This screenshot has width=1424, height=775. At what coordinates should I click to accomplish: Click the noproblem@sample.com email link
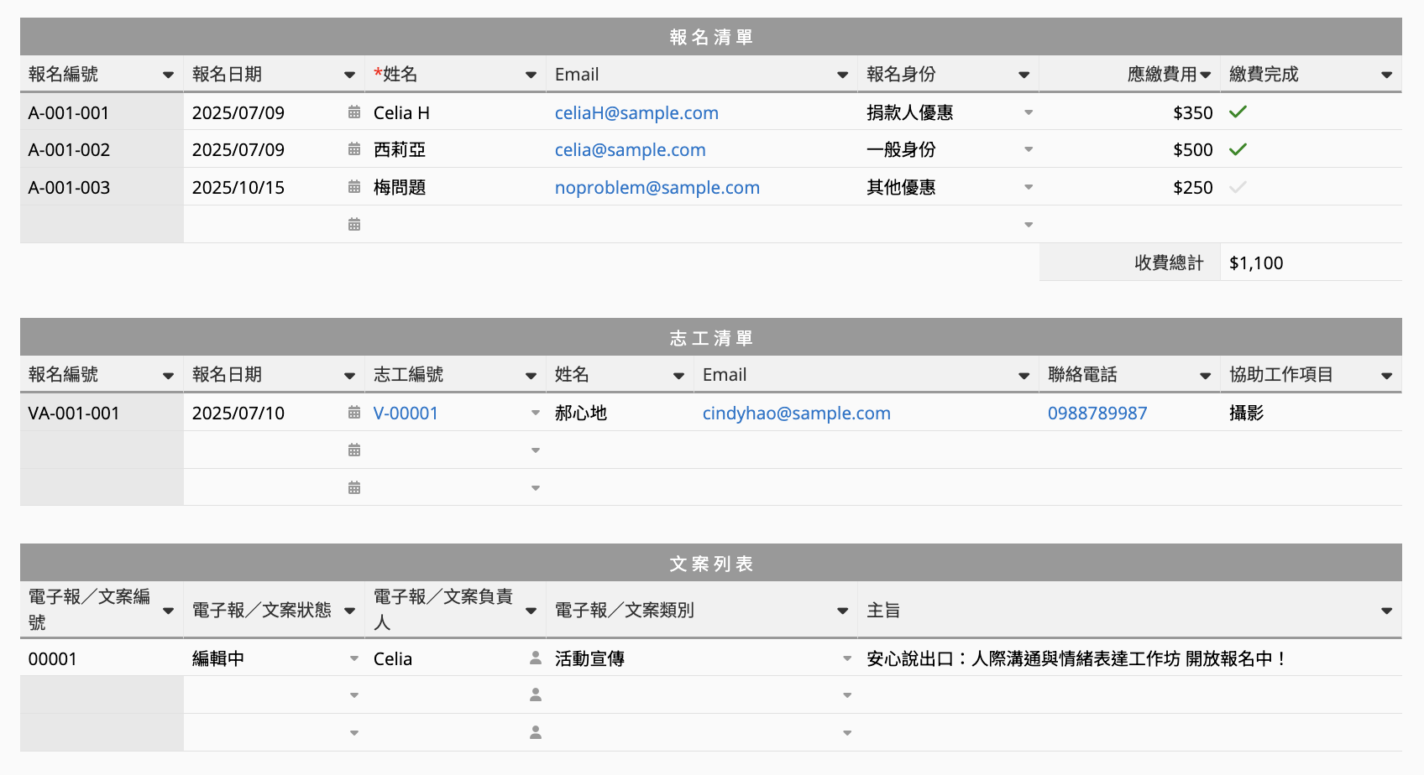point(657,187)
